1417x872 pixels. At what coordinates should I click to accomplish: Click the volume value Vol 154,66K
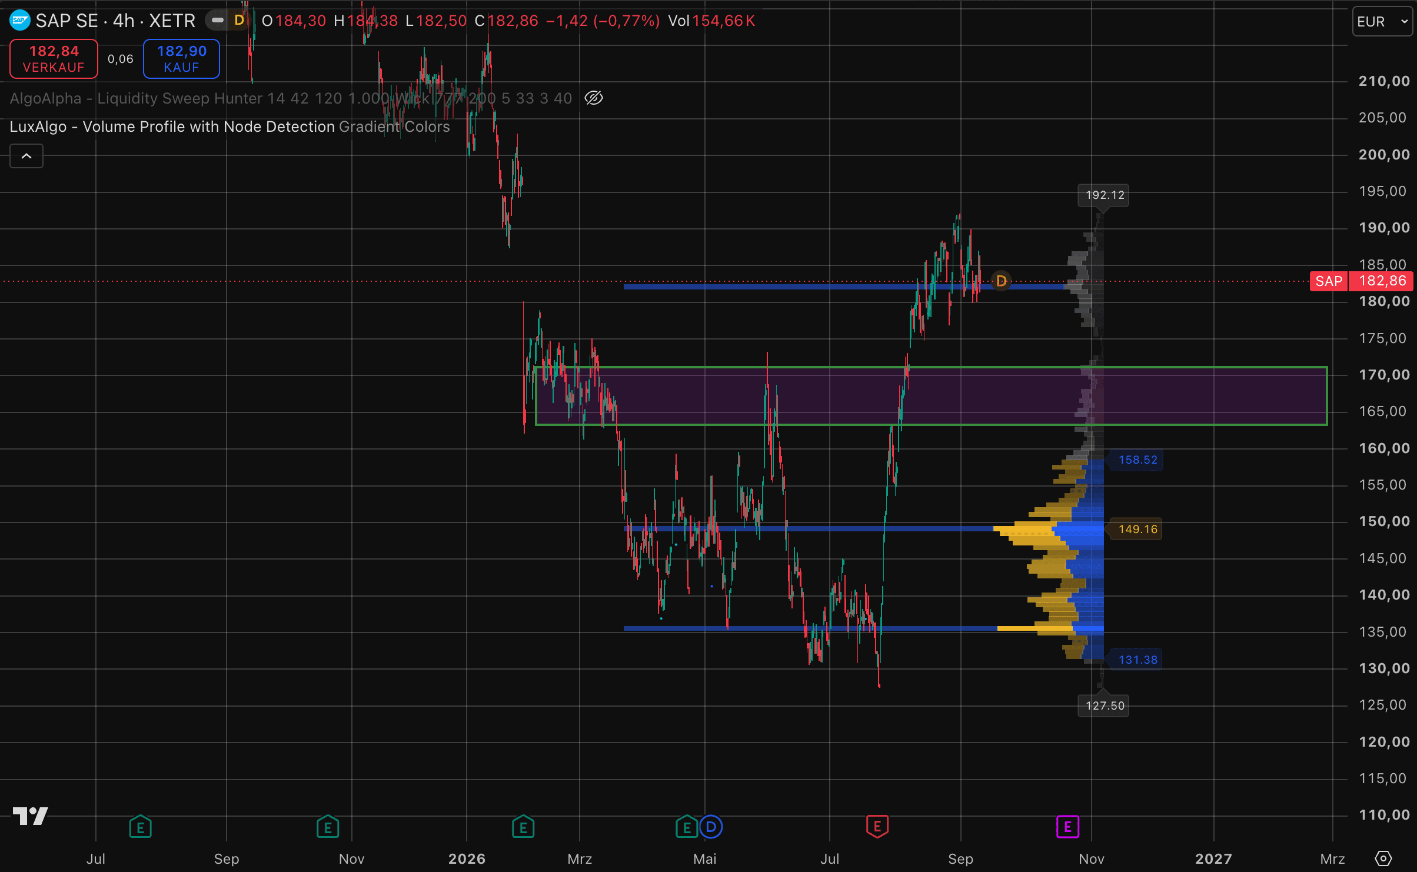tap(711, 21)
